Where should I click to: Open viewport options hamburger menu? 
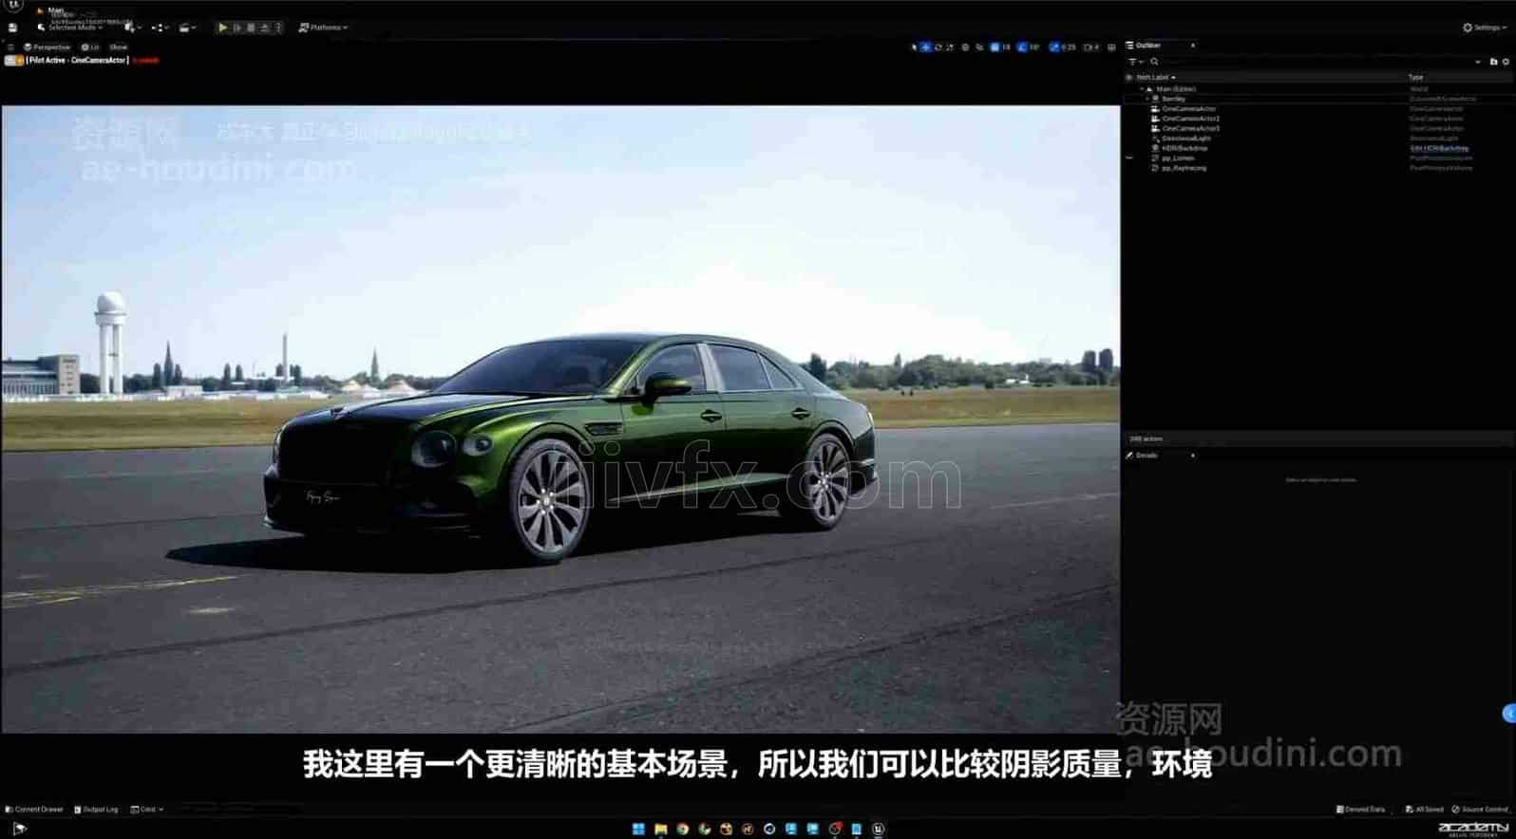click(x=10, y=47)
